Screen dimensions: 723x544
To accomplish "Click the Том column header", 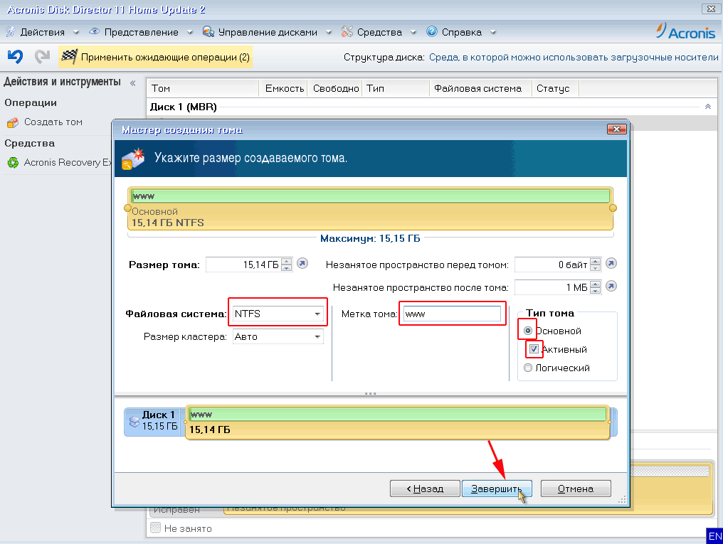I will click(203, 88).
